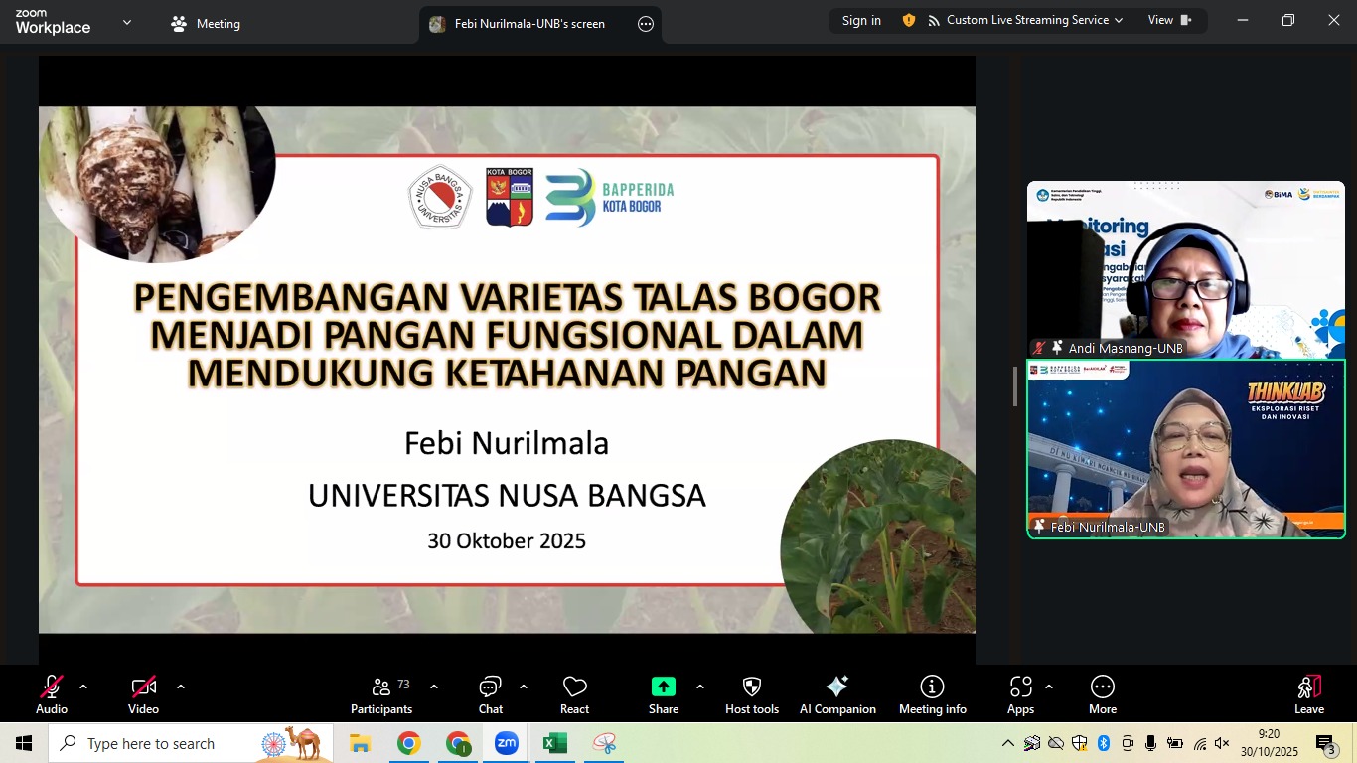Toggle system volume mute in tray

tap(1222, 743)
